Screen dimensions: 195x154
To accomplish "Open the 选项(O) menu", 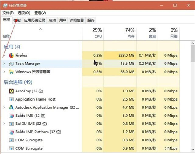I will (24, 13).
